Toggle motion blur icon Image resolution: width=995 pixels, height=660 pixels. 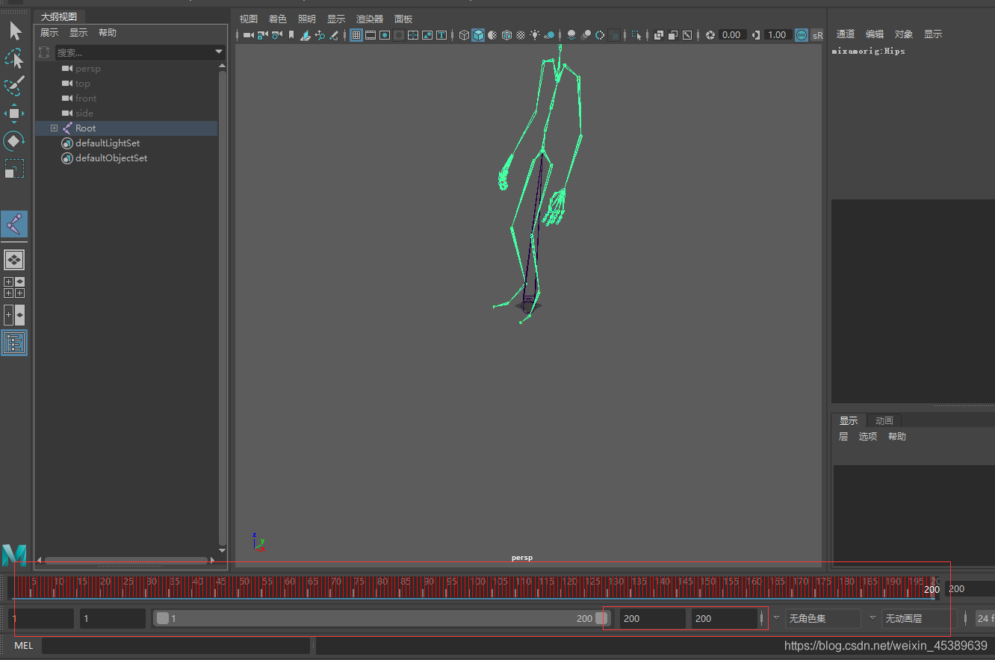click(x=586, y=35)
